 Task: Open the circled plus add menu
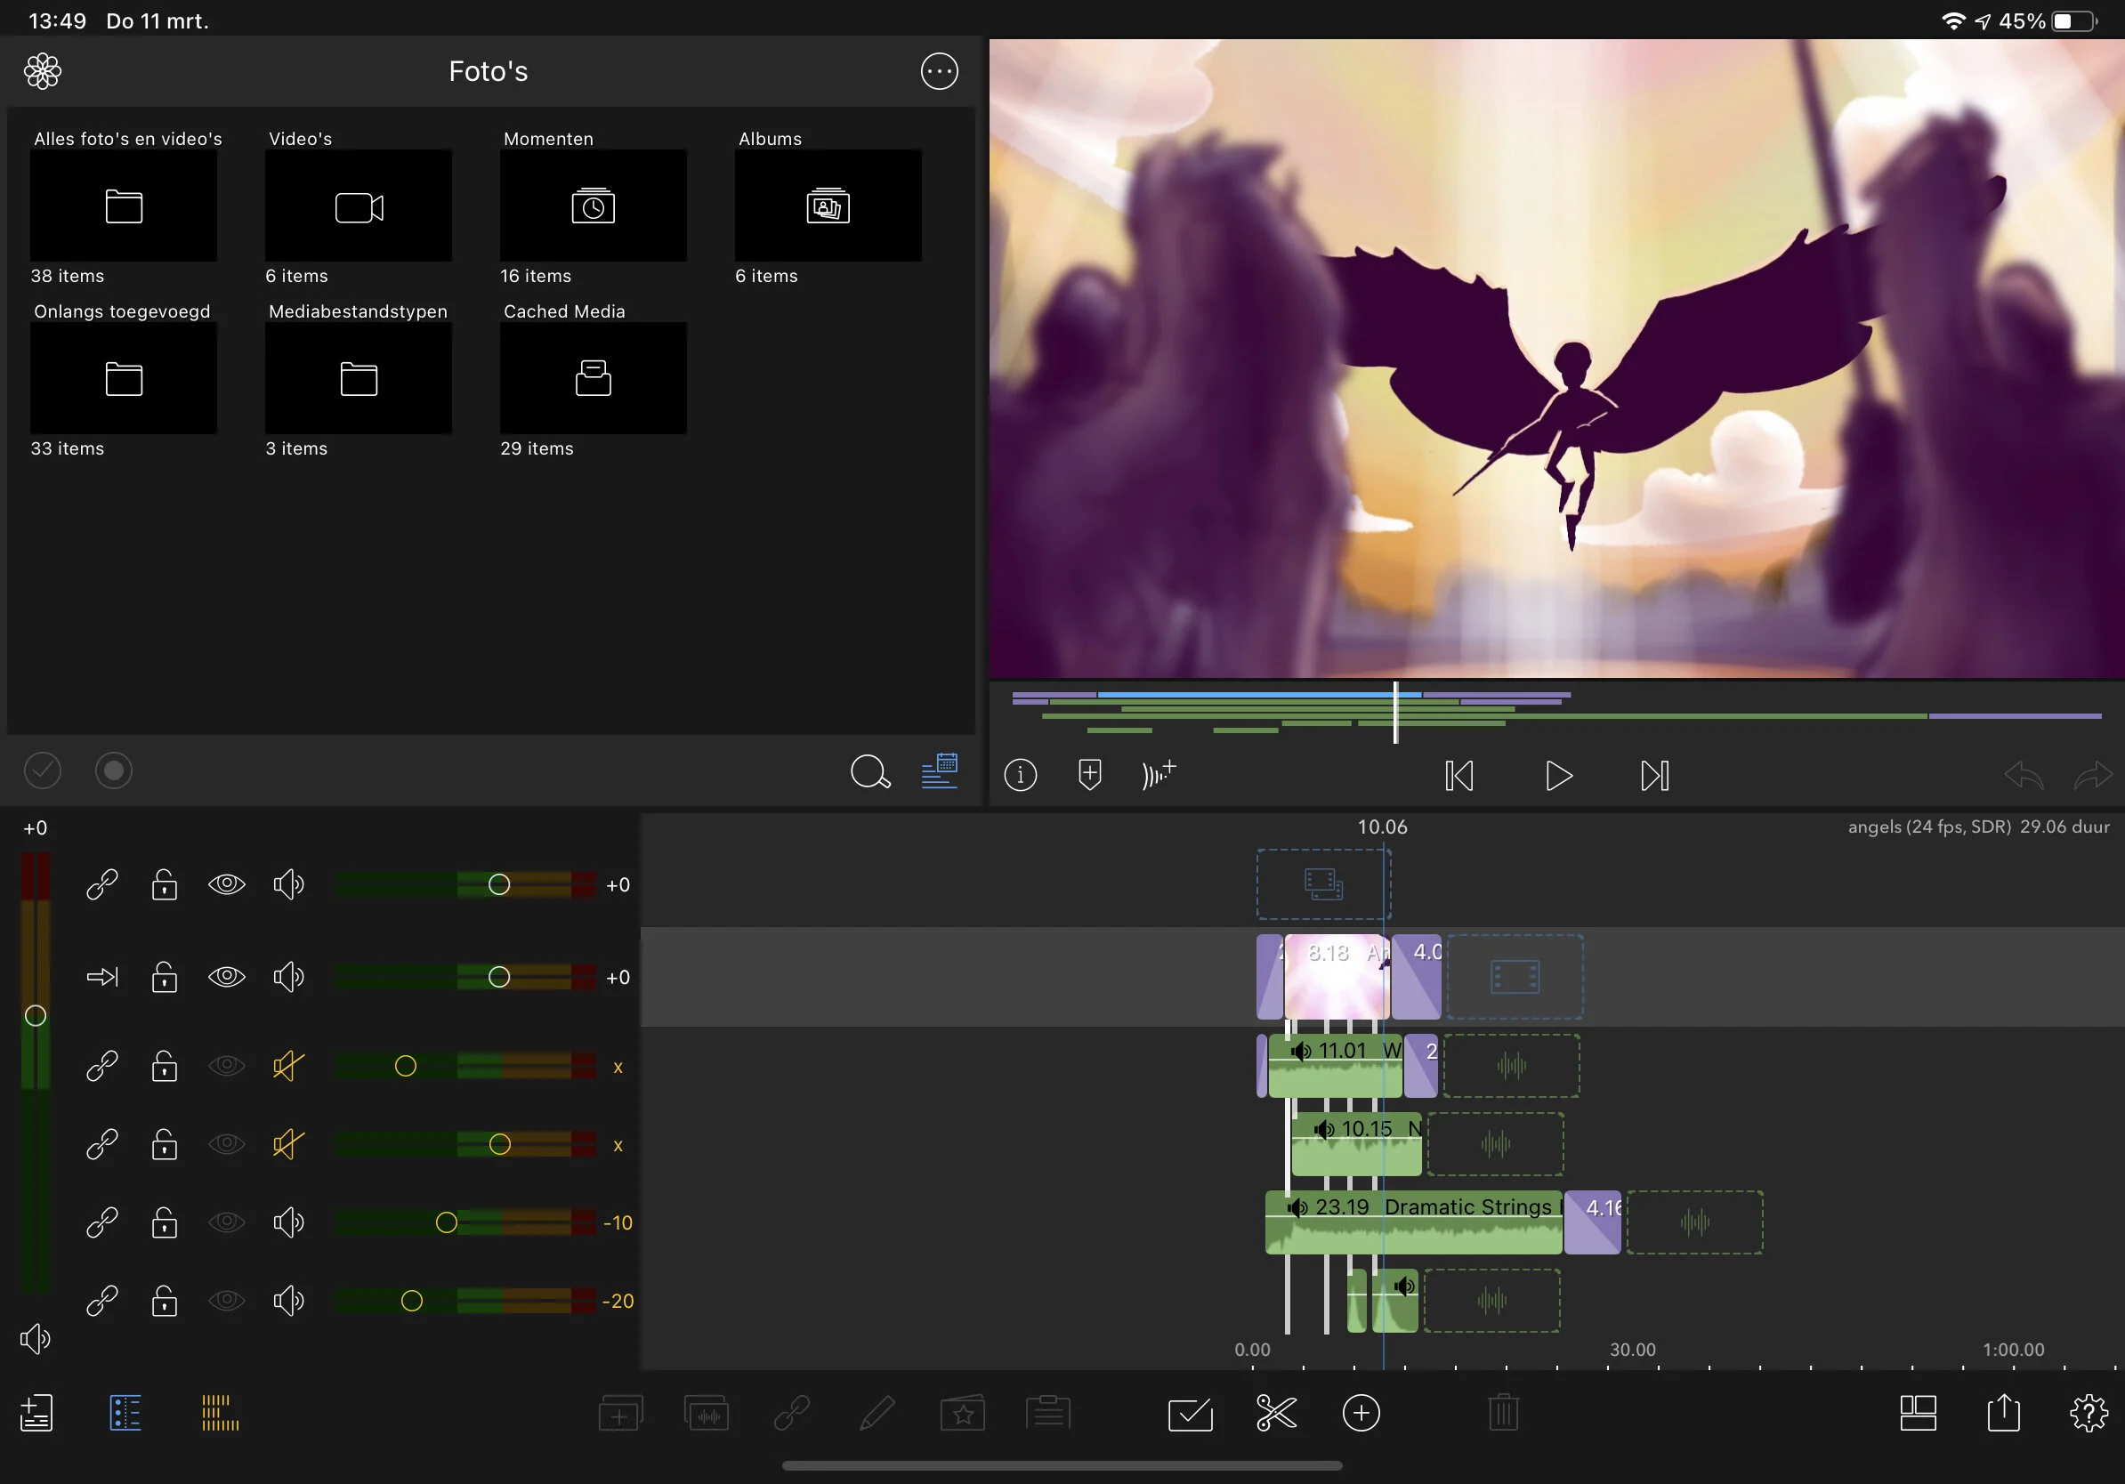point(1361,1413)
